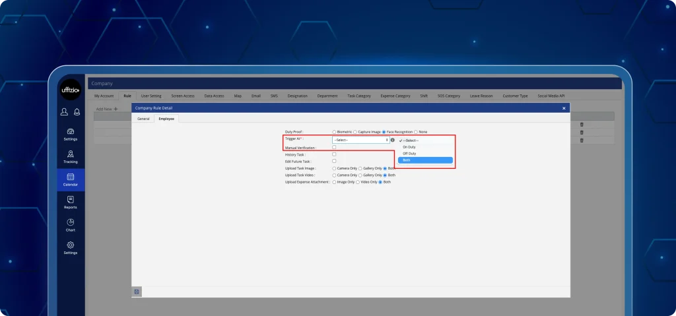This screenshot has width=676, height=316.
Task: Close the Company Rule Detail dialog
Action: click(x=564, y=108)
